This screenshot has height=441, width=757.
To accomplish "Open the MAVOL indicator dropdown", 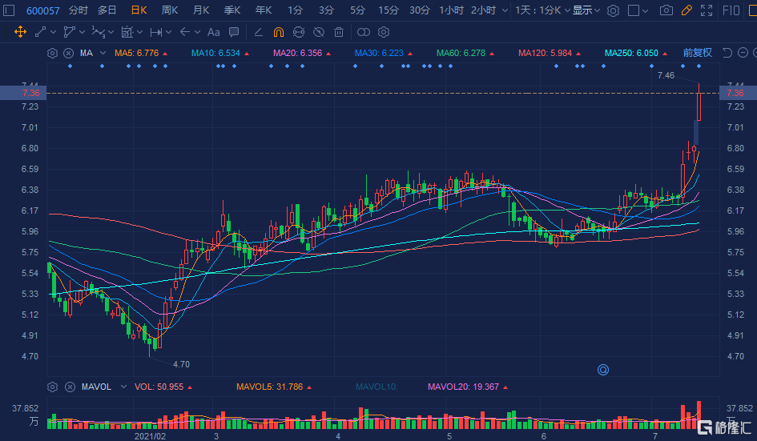I will (123, 387).
